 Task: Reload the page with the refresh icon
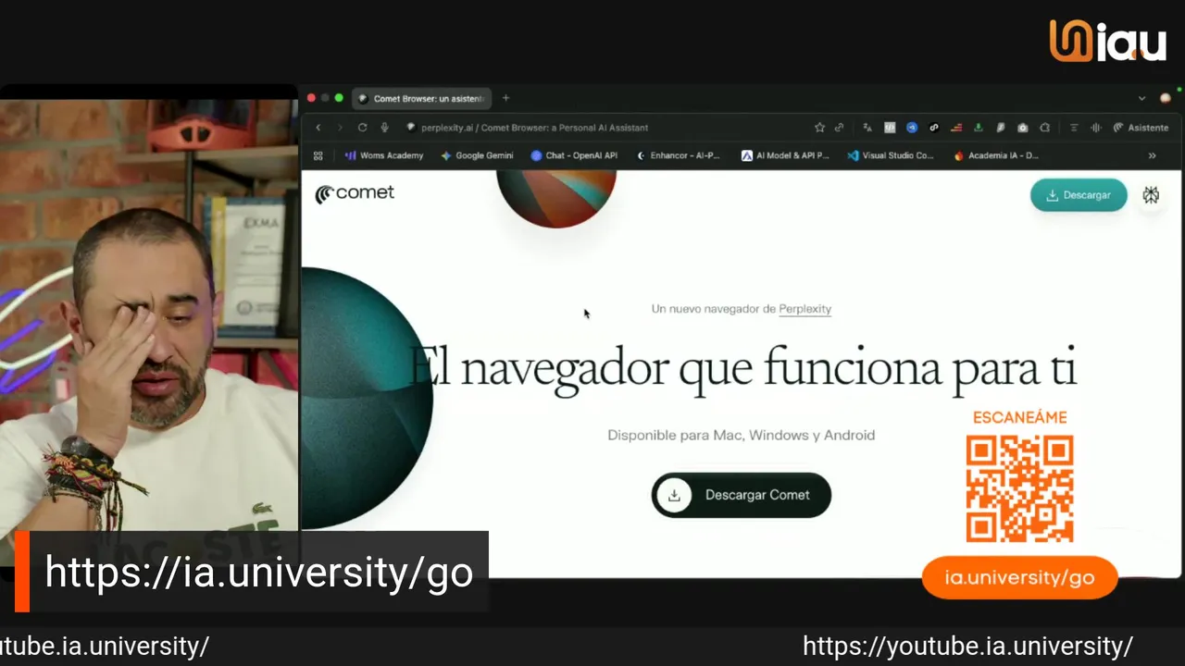(x=362, y=128)
